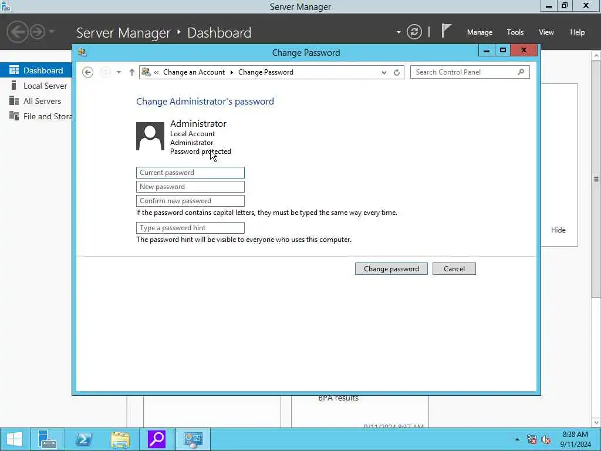Click the Server Manager title bar icon
Image resolution: width=601 pixels, height=451 pixels.
tap(5, 6)
